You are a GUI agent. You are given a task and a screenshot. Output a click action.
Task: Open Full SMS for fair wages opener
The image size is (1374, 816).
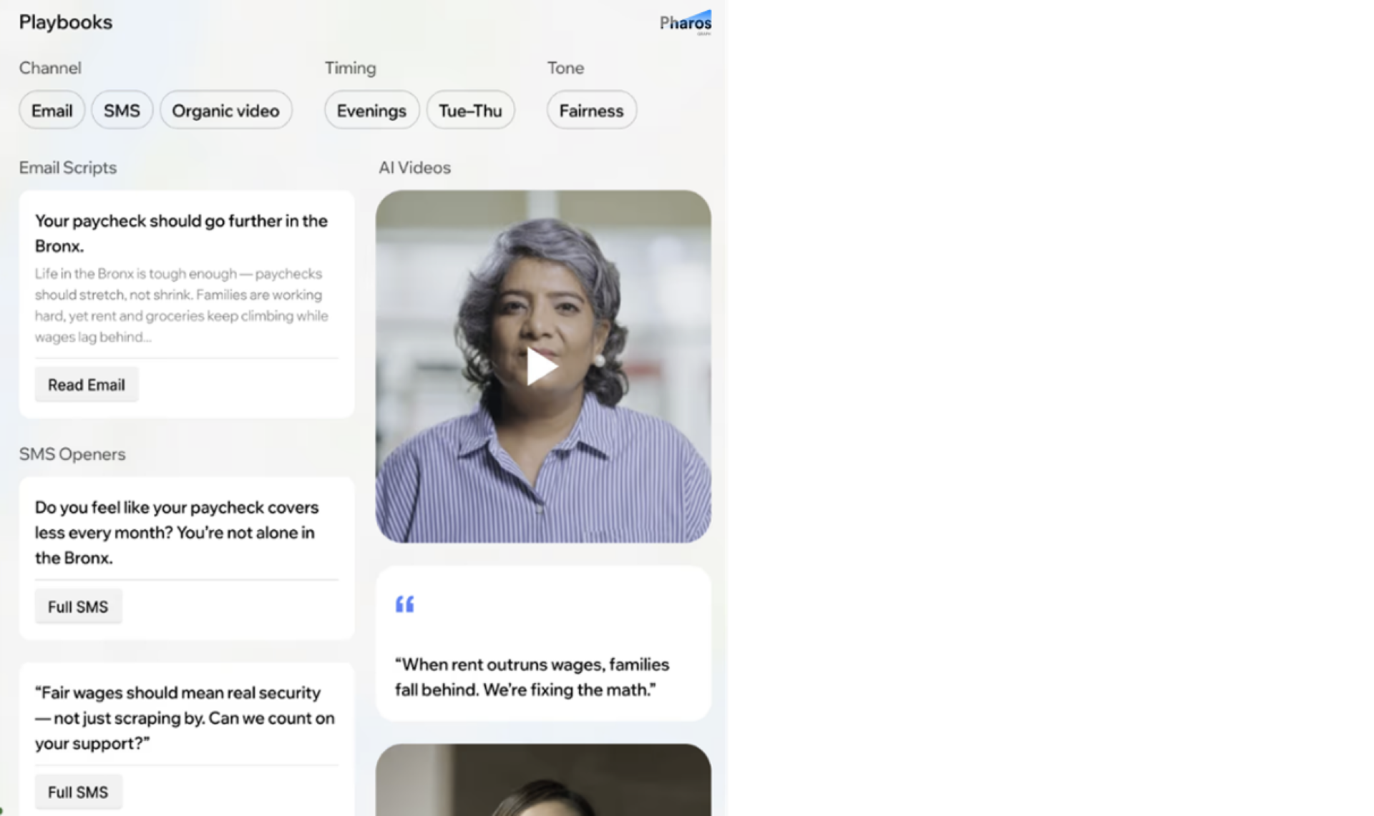tap(78, 792)
